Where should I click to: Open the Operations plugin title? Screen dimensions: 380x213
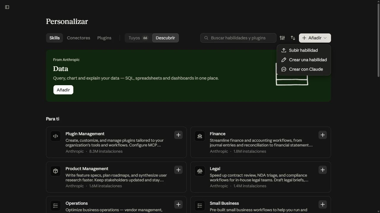[77, 203]
